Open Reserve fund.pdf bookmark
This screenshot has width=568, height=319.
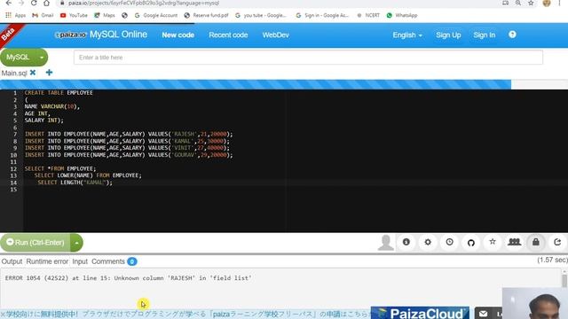tap(206, 15)
